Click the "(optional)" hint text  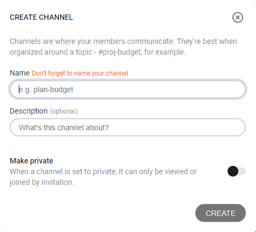[x=64, y=111]
